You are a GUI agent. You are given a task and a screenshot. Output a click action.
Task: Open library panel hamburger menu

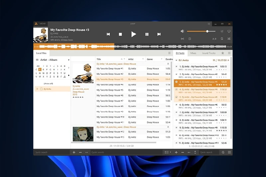pyautogui.click(x=169, y=53)
